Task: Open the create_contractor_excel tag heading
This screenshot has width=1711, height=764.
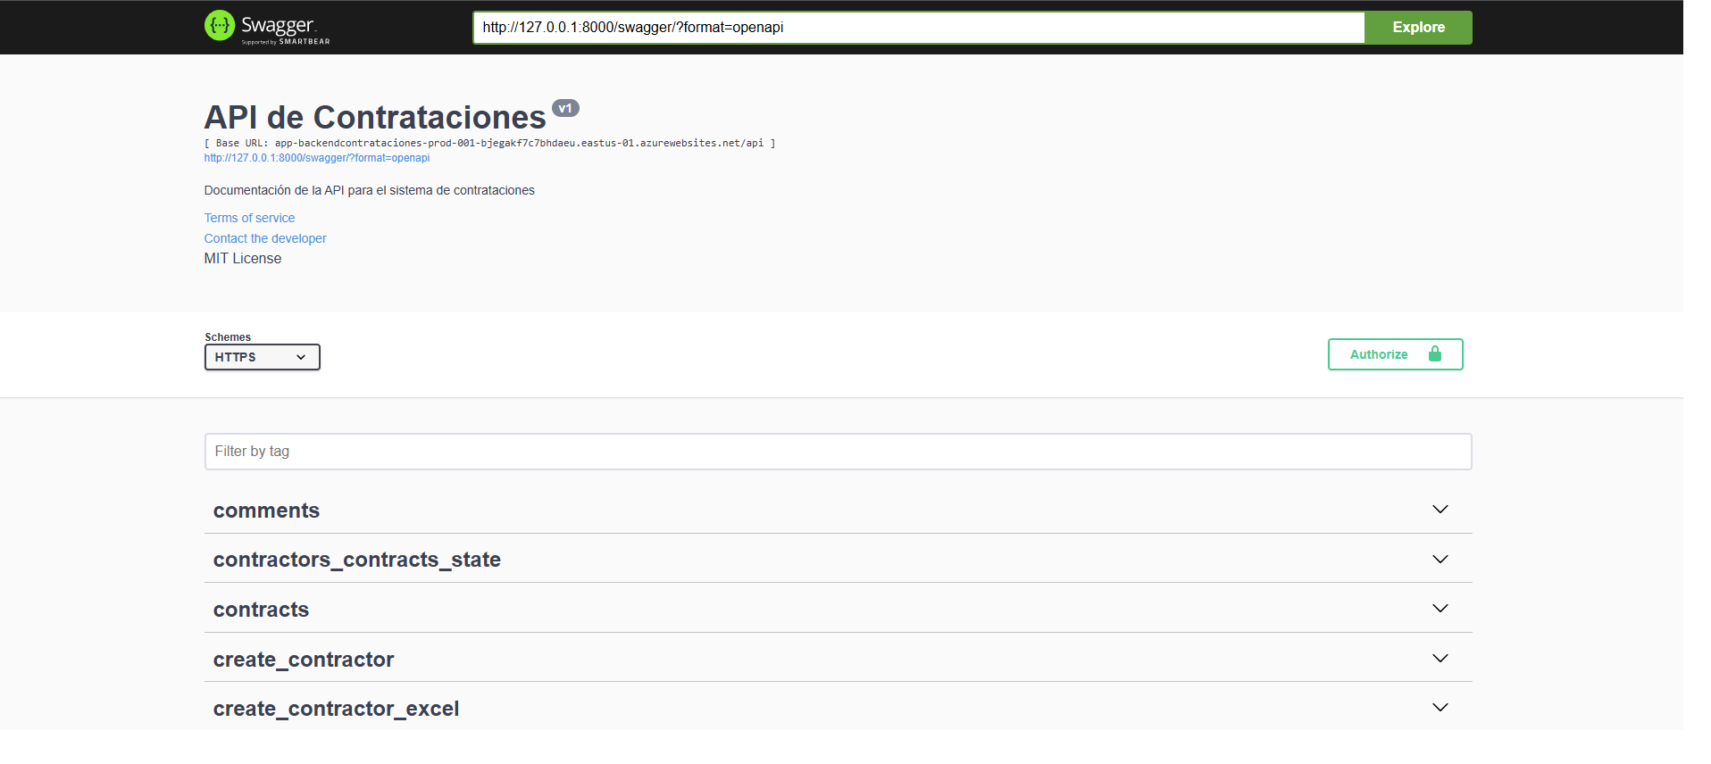Action: pyautogui.click(x=336, y=709)
